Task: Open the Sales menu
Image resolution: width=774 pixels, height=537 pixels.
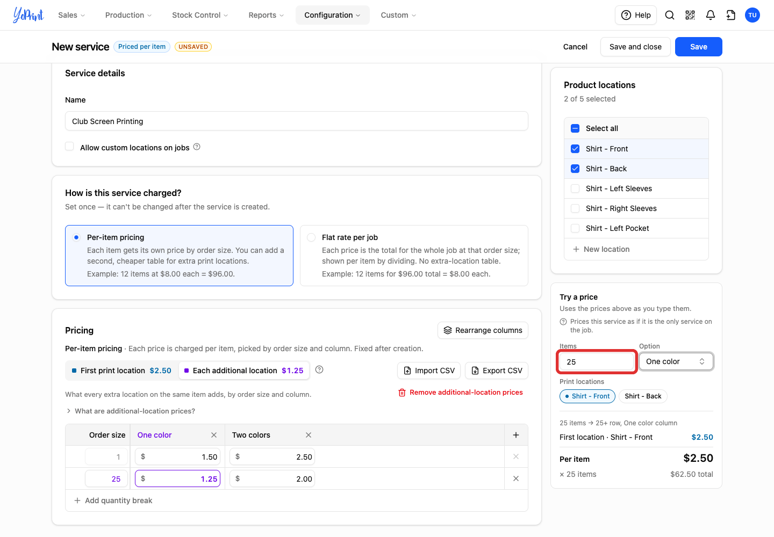Action: click(71, 15)
